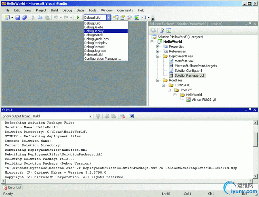The image size is (259, 197).
Task: Click Output vertical scrollbar up arrow
Action: point(255,123)
